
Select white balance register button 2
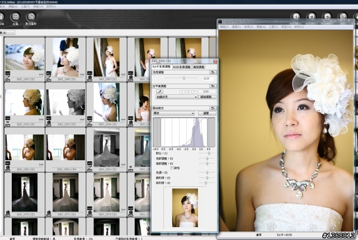(x=189, y=92)
